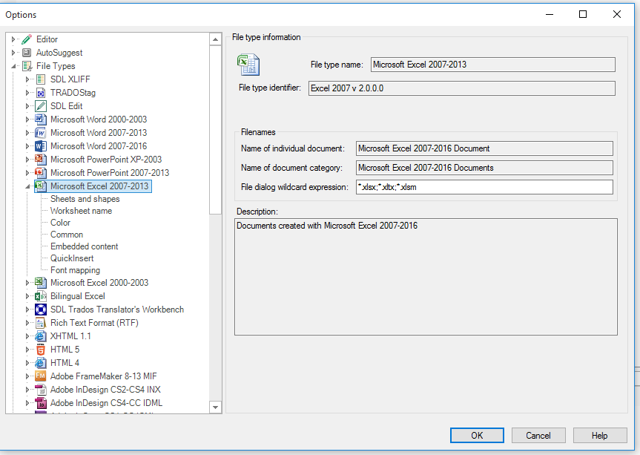Viewport: 640px width, 455px height.
Task: Select Microsoft PowerPoint 2007-2013 file type
Action: (x=110, y=173)
